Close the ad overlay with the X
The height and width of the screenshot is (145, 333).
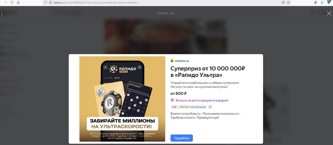point(329,13)
